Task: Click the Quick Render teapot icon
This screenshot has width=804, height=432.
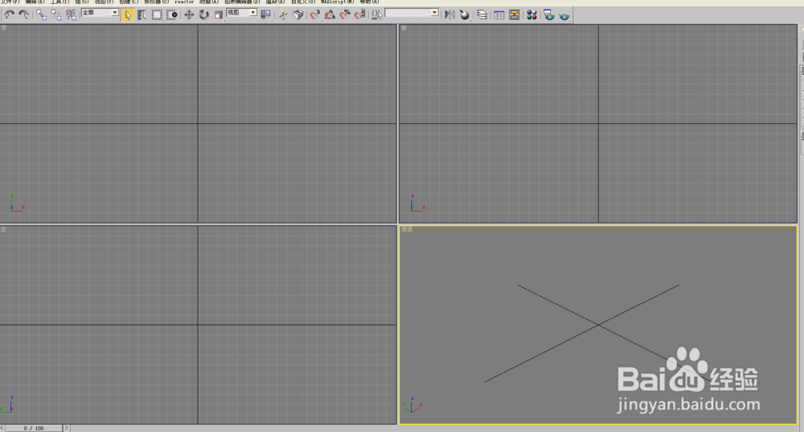Action: pos(564,15)
